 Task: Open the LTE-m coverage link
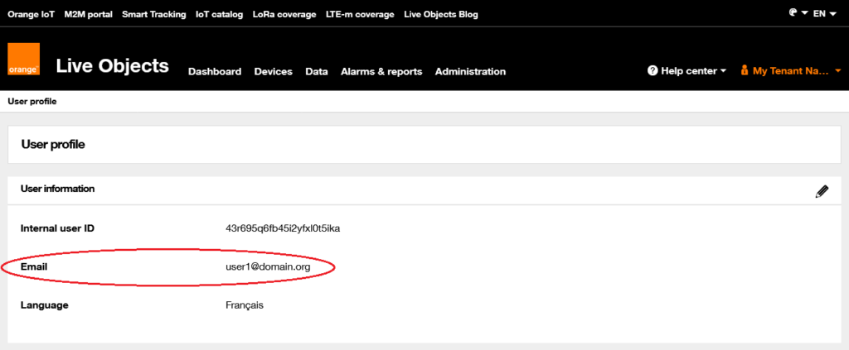(x=360, y=15)
